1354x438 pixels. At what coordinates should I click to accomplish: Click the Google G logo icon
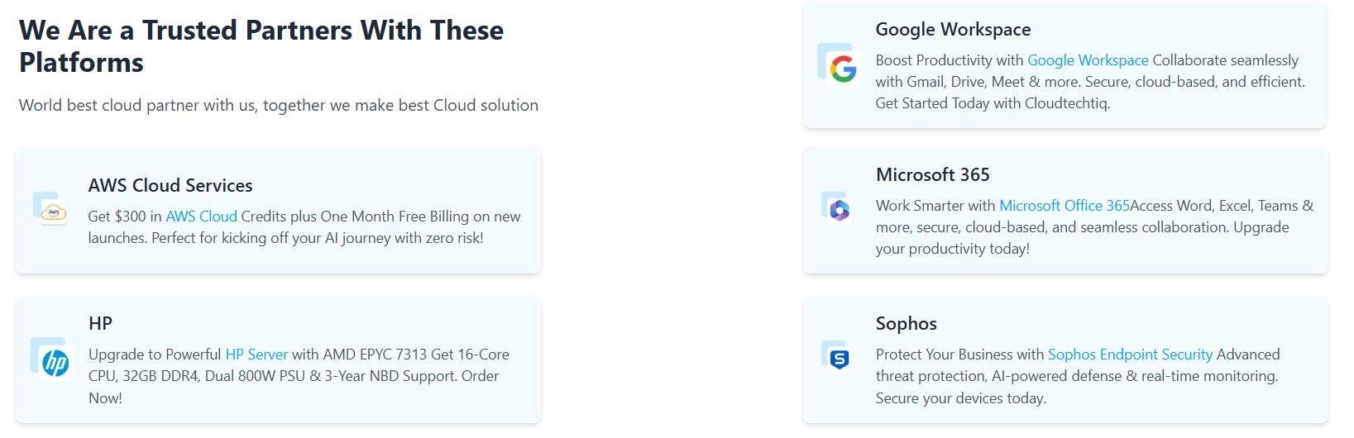pyautogui.click(x=843, y=69)
